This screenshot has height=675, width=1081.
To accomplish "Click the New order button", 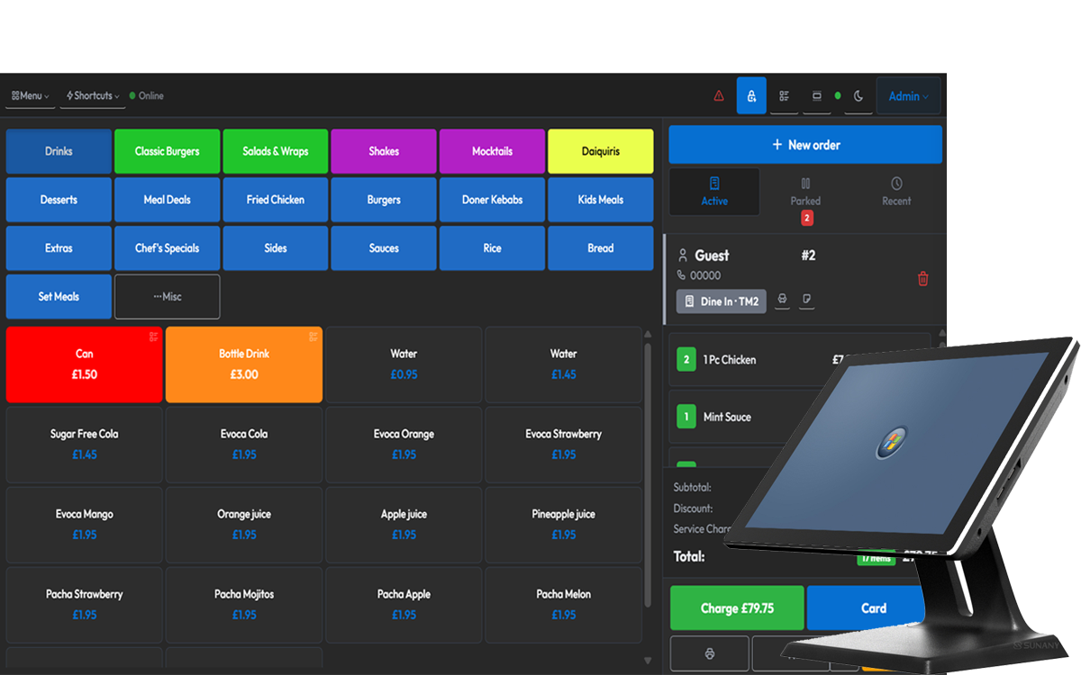I will click(x=805, y=145).
